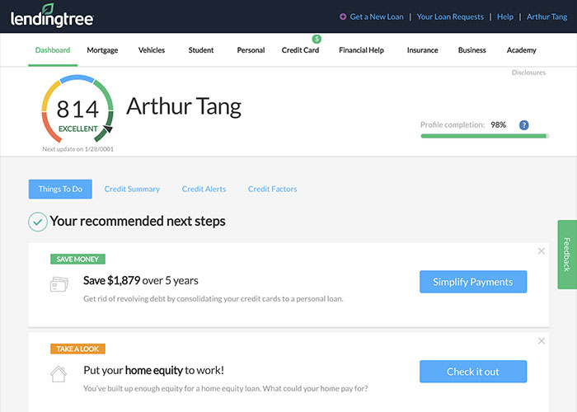Dismiss the Take a Look home equity card
577x412 pixels.
point(541,340)
